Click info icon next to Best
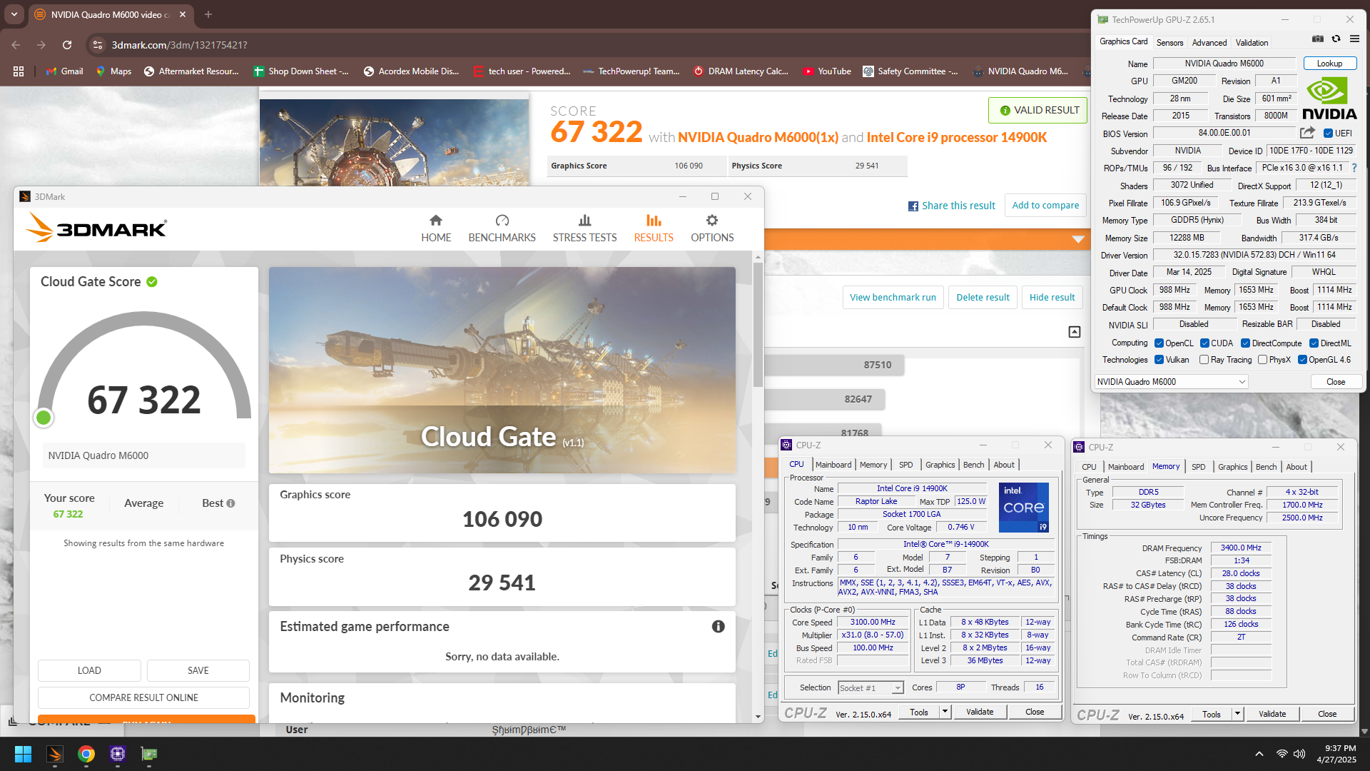The image size is (1370, 771). 231,503
